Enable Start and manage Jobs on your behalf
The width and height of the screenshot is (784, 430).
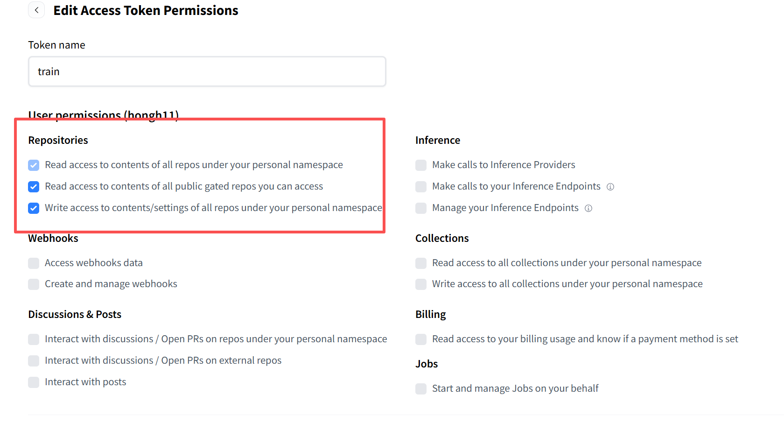click(x=421, y=389)
